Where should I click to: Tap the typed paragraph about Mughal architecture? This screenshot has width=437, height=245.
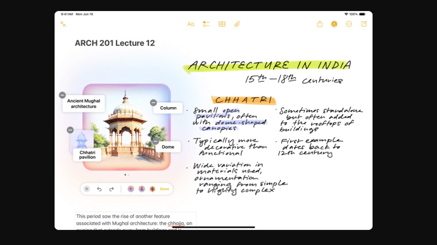(135, 222)
